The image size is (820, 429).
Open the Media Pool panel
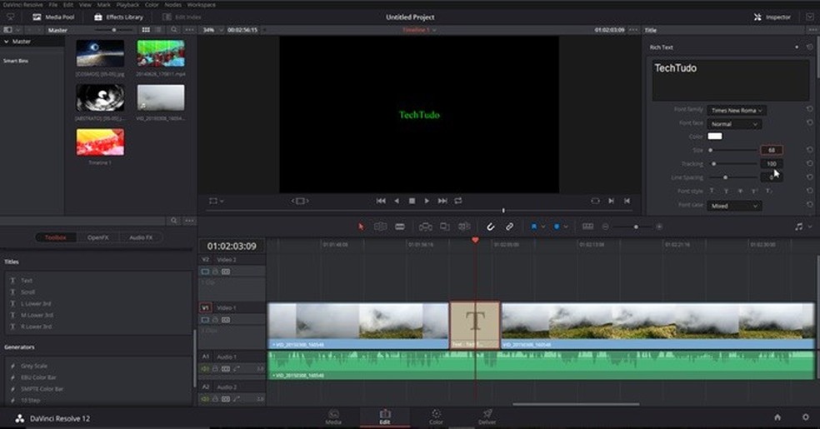point(53,17)
